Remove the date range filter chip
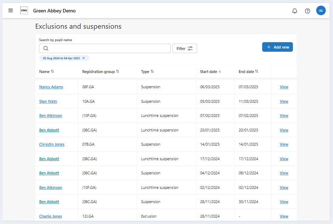The height and width of the screenshot is (224, 333). click(x=84, y=58)
